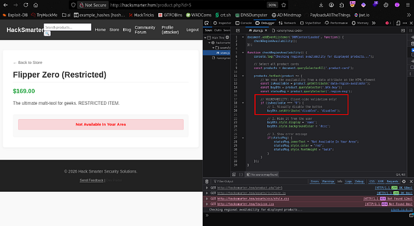Open the Firefox account avatar icon
The image size is (414, 226).
[x=331, y=5]
